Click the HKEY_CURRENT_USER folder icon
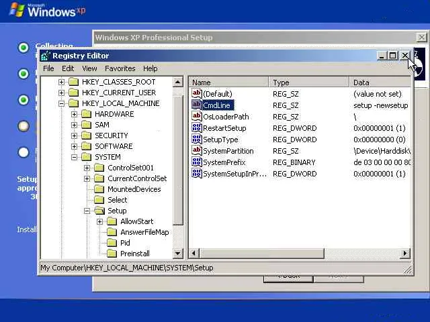The image size is (430, 322). (x=73, y=93)
